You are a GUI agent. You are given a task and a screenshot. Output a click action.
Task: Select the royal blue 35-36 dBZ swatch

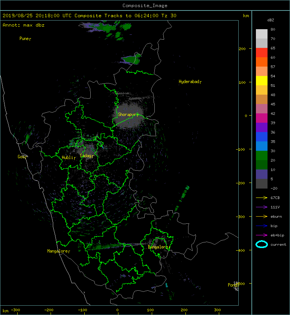point(262,137)
